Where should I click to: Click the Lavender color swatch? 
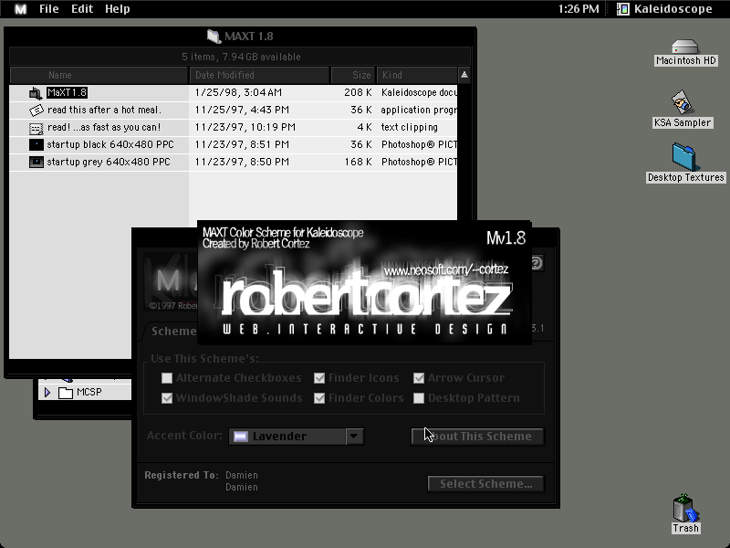(241, 437)
